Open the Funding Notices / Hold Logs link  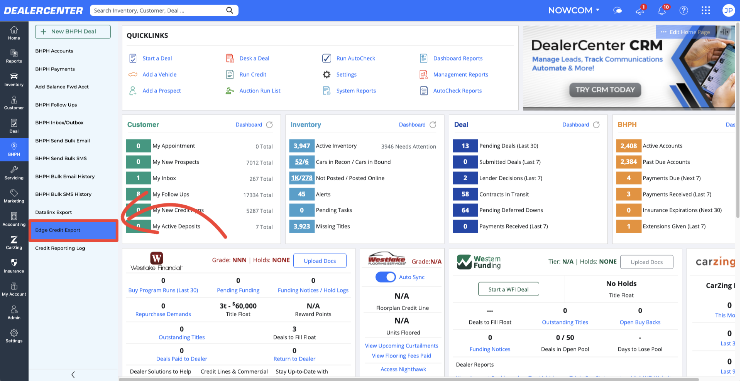(313, 290)
